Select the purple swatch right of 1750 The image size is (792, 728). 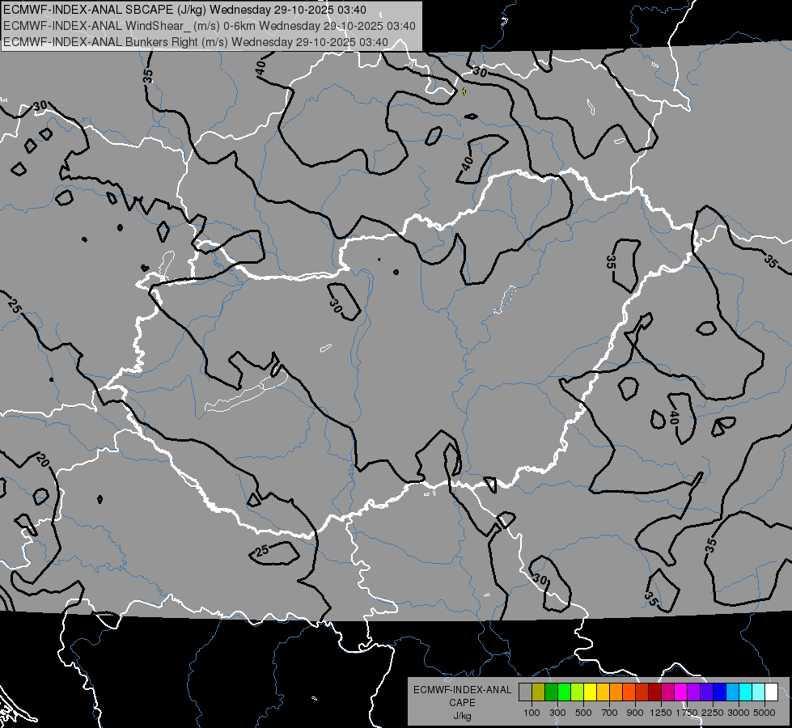(x=694, y=692)
